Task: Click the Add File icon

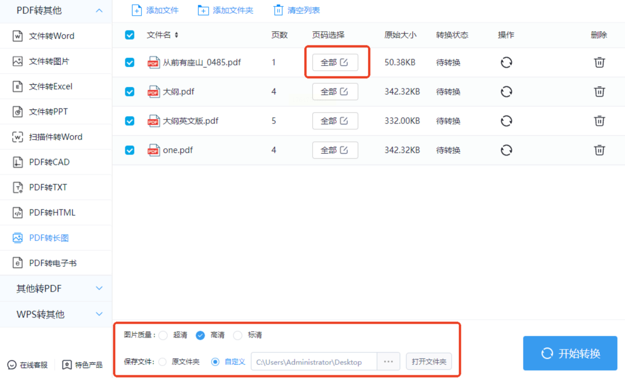Action: 137,10
